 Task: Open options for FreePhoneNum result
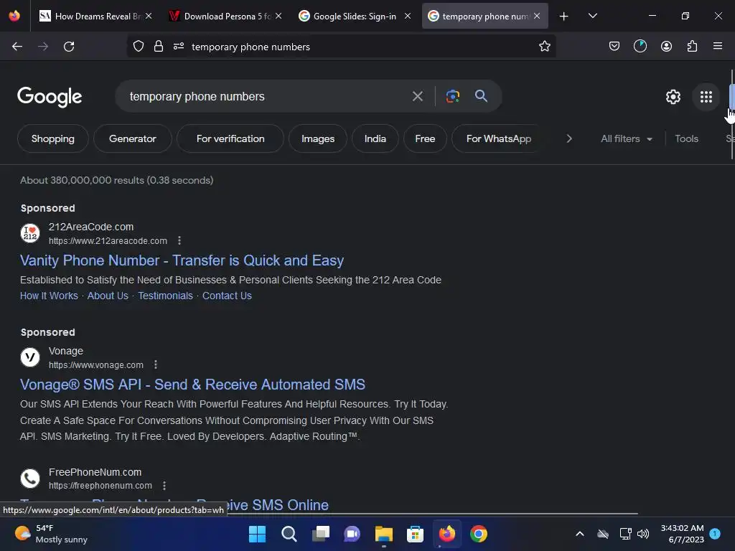pos(164,486)
